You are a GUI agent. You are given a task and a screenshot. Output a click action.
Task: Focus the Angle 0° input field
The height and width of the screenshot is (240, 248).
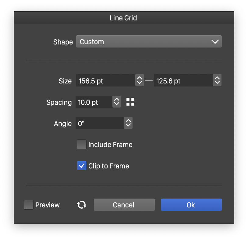(x=100, y=123)
